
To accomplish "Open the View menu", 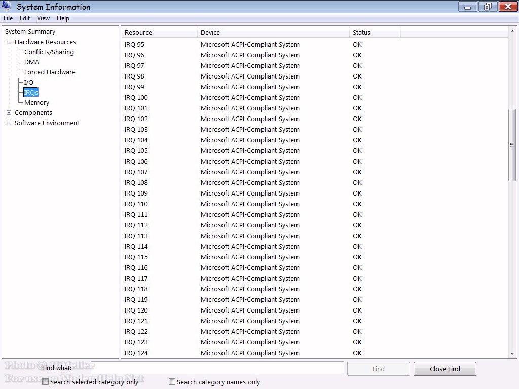I will [x=43, y=18].
